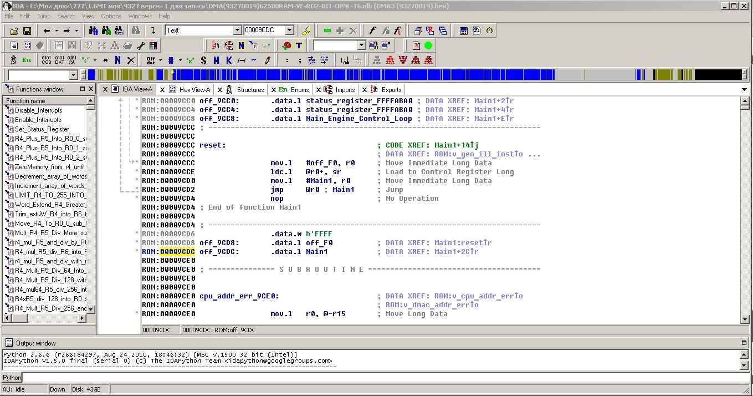The width and height of the screenshot is (753, 396).
Task: Click the wrench icon in toolbar
Action: pos(141,45)
